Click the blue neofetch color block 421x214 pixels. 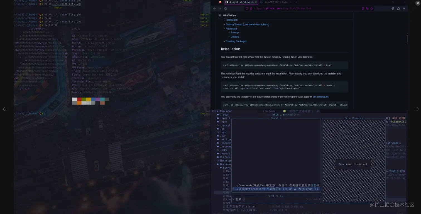[93, 99]
